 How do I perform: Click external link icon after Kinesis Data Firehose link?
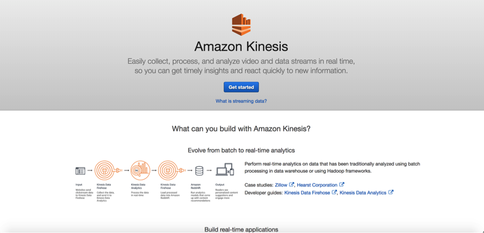[x=334, y=193]
